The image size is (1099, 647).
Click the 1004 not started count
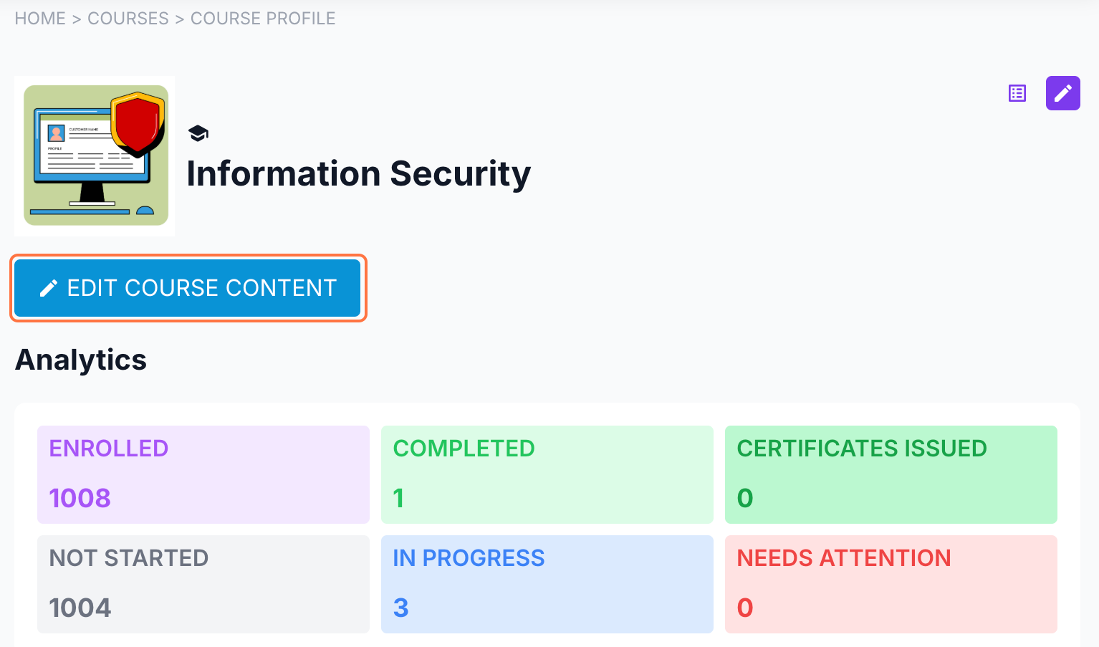(80, 608)
